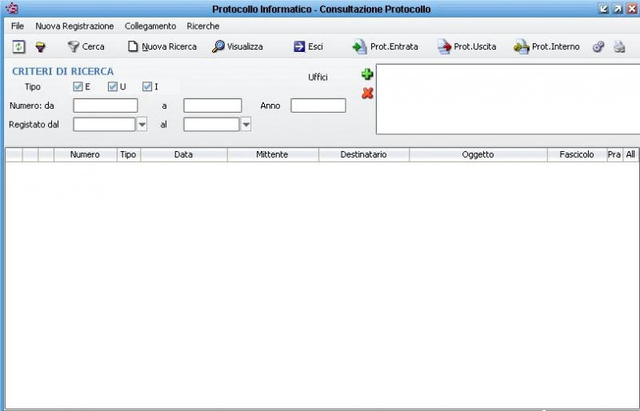Click the green refresh icon in toolbar

tap(18, 46)
